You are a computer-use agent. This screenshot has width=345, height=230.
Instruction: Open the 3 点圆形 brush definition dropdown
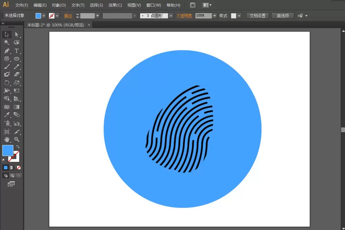tap(171, 16)
